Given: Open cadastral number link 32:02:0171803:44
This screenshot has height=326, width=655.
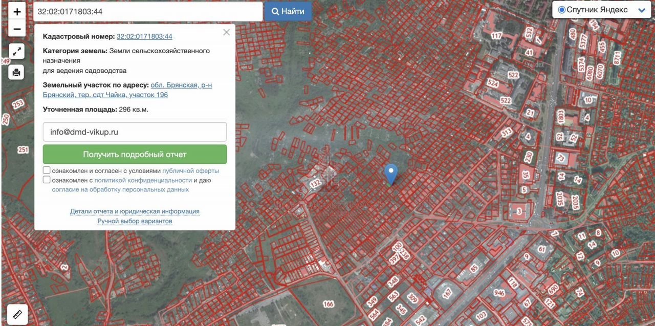Looking at the screenshot, I should click(144, 36).
